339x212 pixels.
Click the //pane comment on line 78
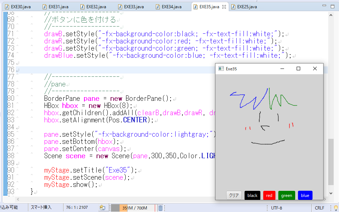point(55,84)
